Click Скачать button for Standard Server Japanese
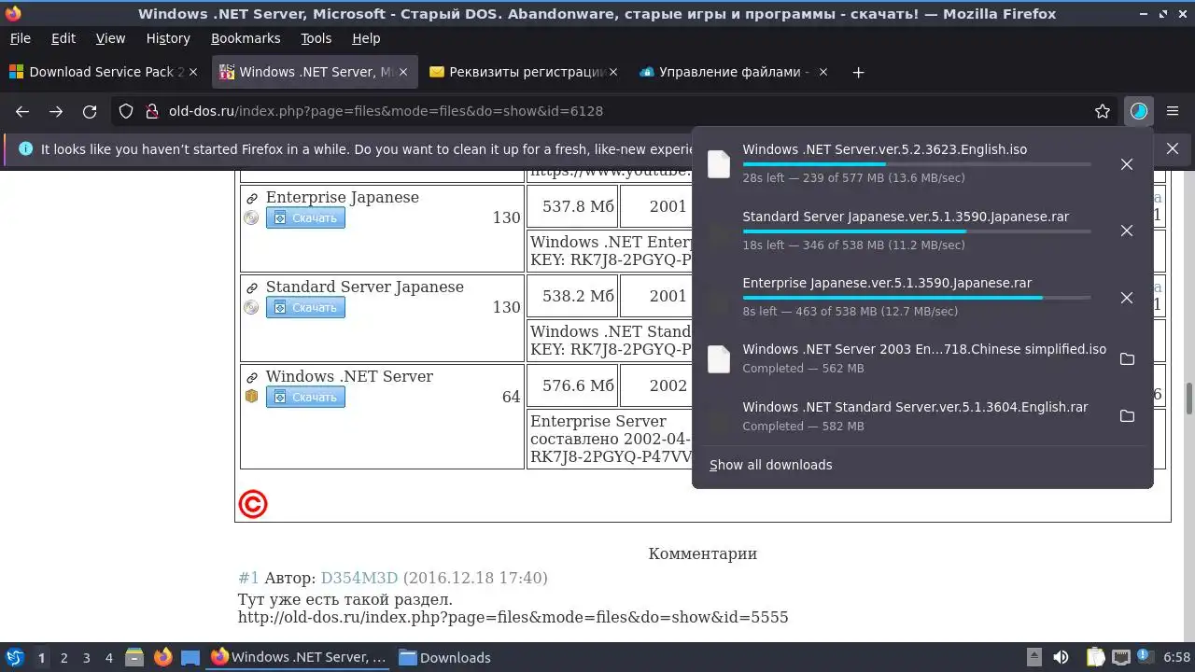Image resolution: width=1195 pixels, height=672 pixels. (x=305, y=307)
